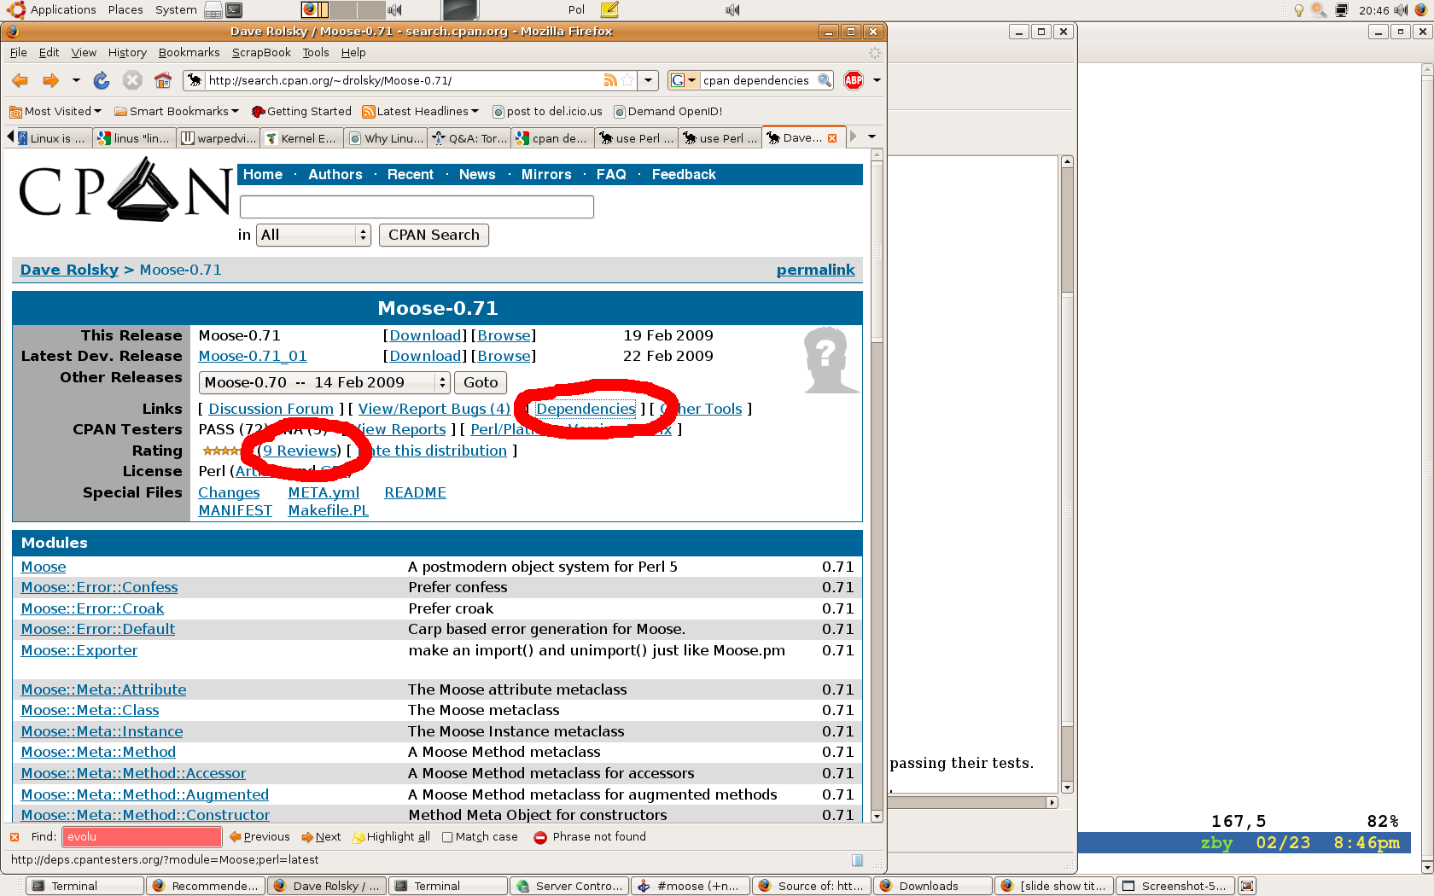Viewport: 1434px width, 896px height.
Task: Click the lightbulb tray icon
Action: click(x=1299, y=10)
